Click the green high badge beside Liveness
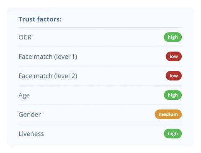 click(x=173, y=134)
